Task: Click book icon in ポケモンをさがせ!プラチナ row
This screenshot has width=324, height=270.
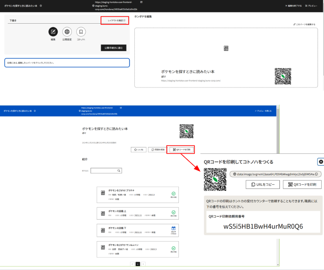Action: click(103, 193)
